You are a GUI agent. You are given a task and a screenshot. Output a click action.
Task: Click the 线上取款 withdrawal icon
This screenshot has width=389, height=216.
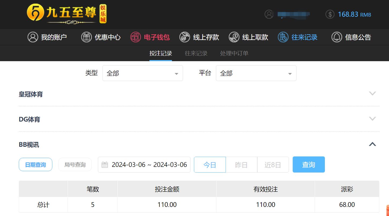coord(234,37)
